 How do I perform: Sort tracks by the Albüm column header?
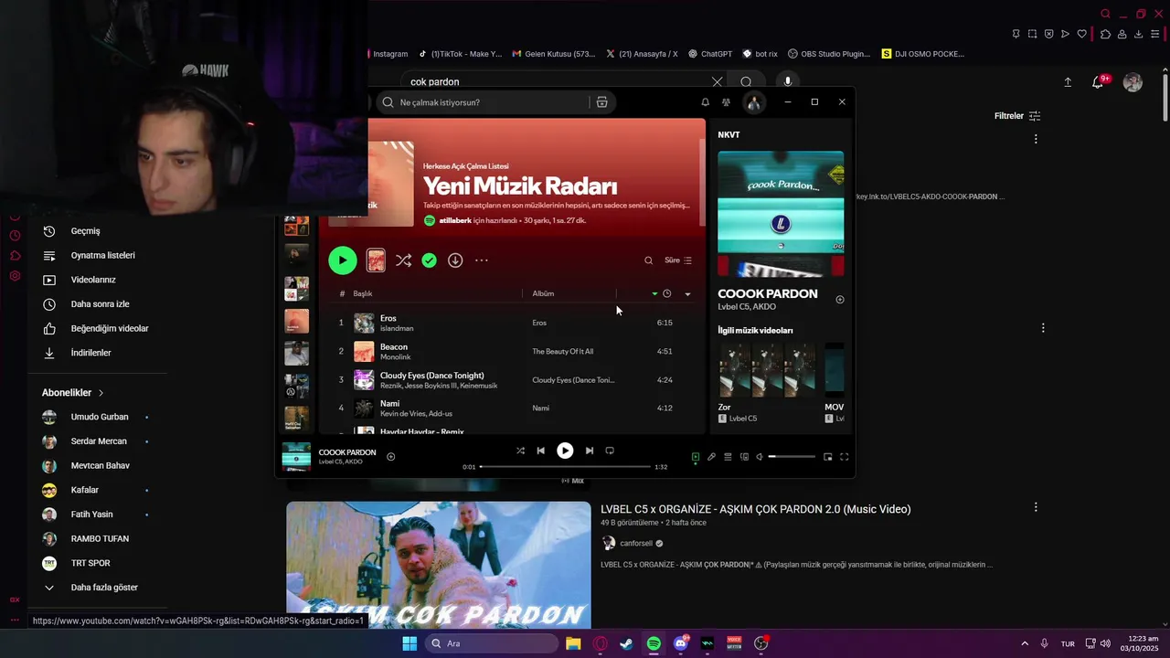544,293
